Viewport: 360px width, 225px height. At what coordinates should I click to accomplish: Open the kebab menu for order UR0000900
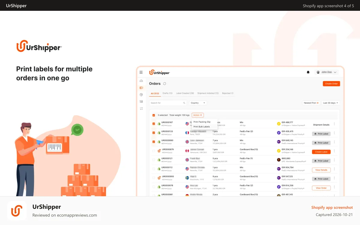pyautogui.click(x=334, y=178)
